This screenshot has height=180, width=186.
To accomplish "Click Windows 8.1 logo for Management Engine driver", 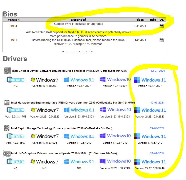I will [79, 110].
